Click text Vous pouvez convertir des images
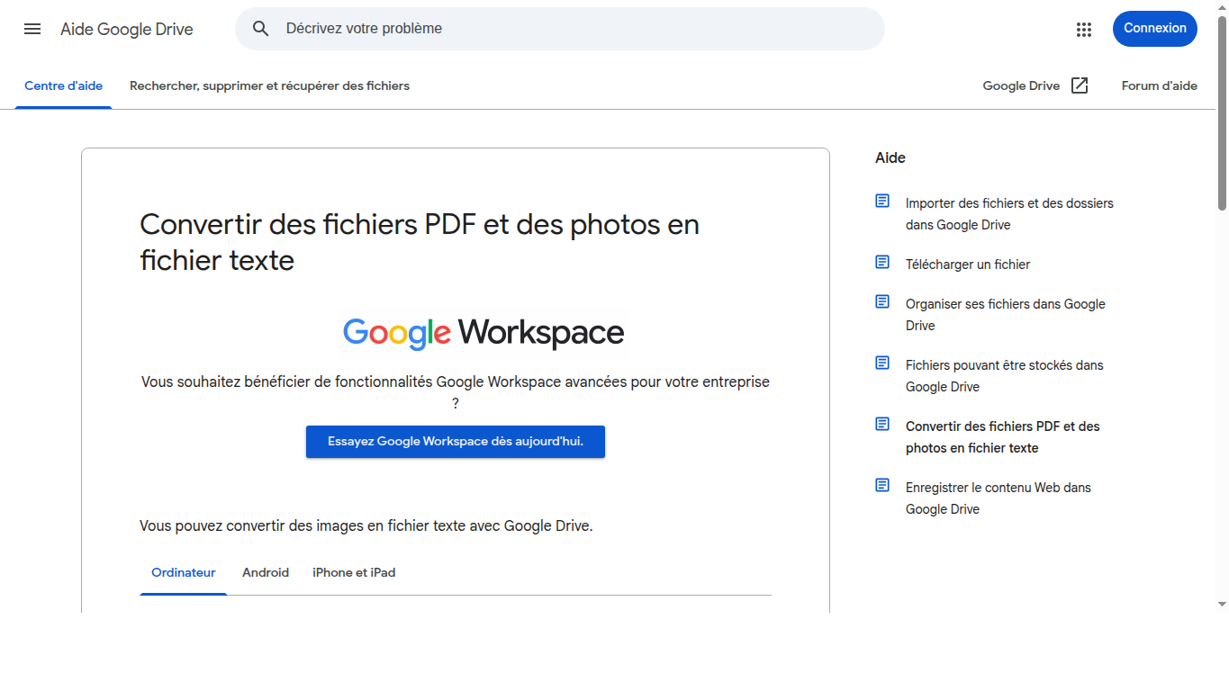 (366, 526)
